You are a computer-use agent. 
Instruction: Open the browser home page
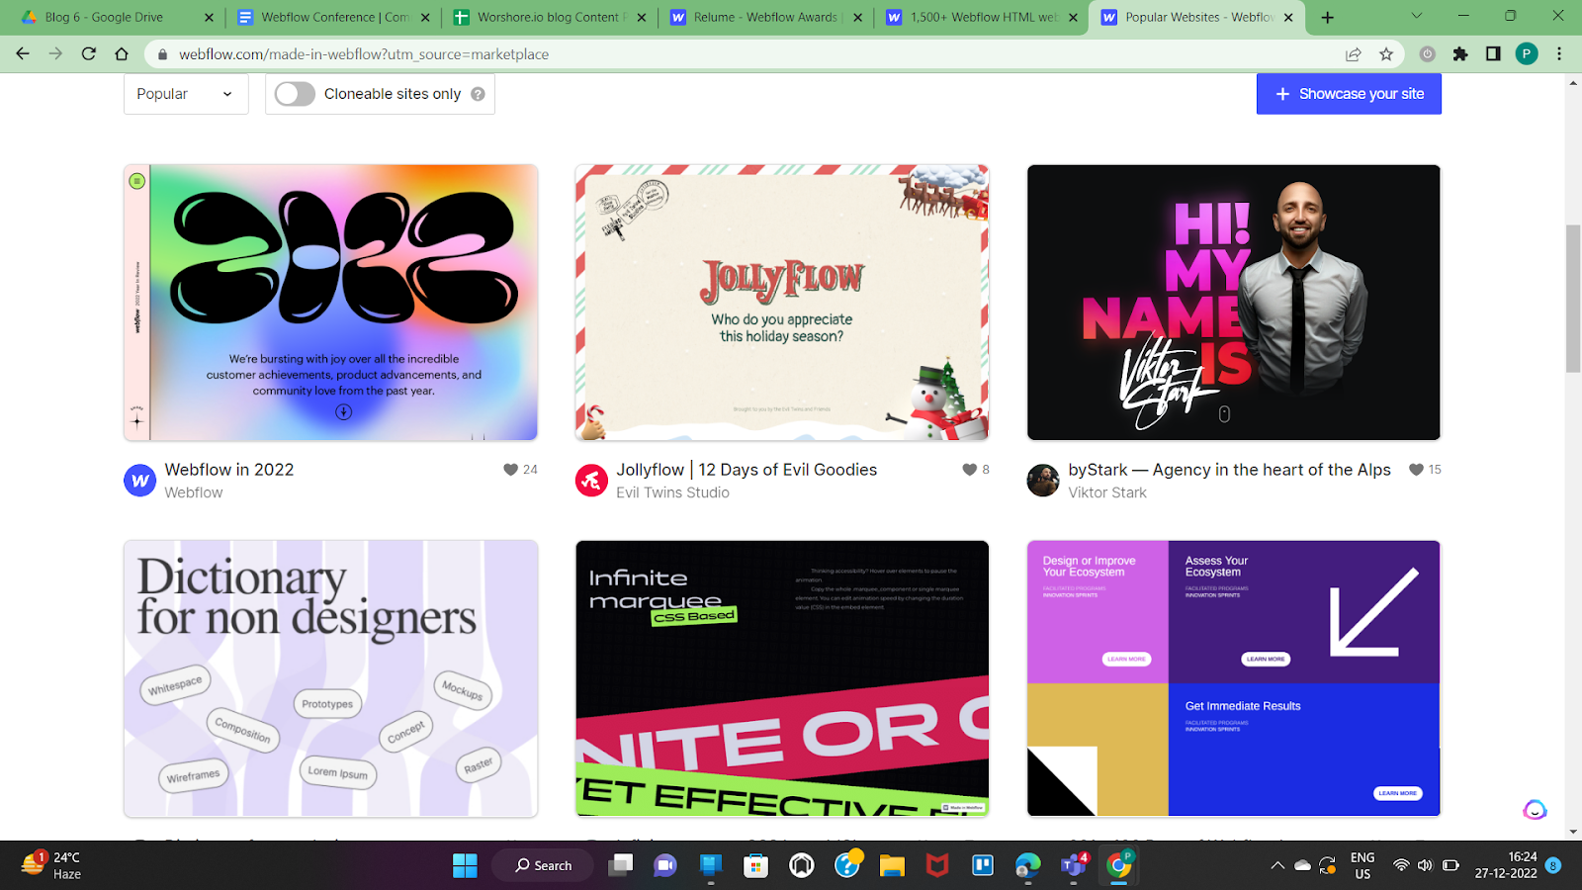coord(122,54)
